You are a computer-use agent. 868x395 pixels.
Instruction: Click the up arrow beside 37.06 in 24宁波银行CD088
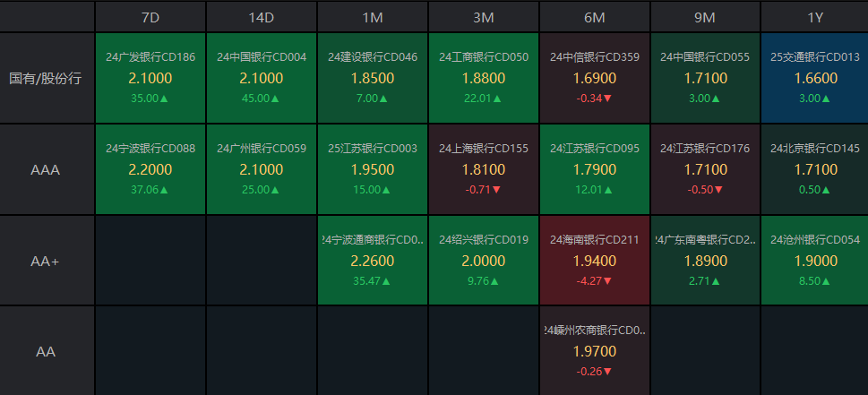tap(163, 190)
